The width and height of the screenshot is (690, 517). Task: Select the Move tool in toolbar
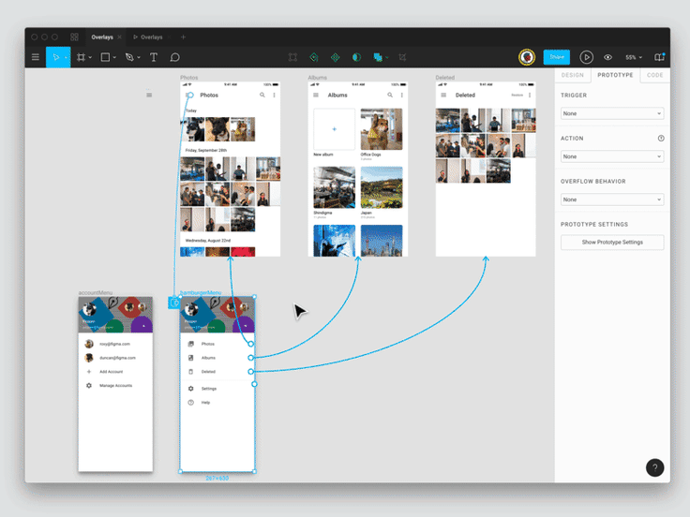click(55, 57)
